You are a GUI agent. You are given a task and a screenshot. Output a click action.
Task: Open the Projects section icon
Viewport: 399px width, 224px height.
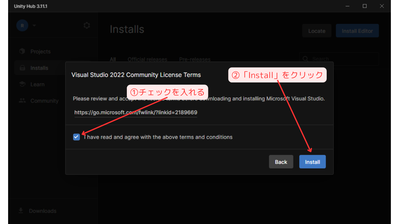click(x=22, y=51)
